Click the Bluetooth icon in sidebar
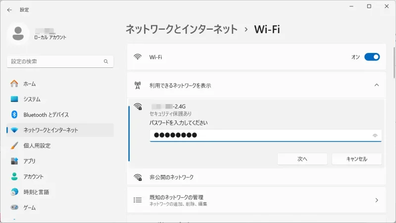 click(14, 114)
